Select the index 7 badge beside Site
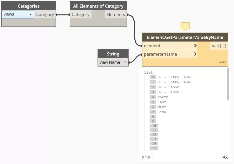 click(x=153, y=112)
